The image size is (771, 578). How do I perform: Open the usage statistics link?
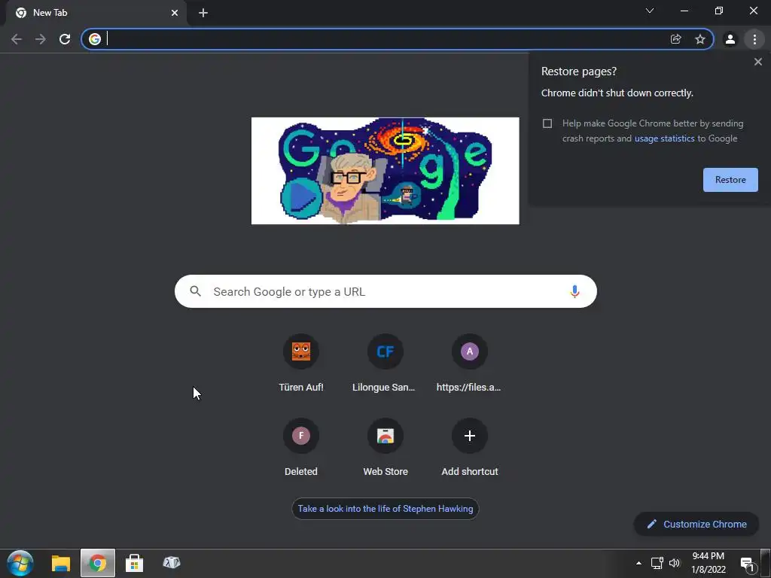pos(664,138)
